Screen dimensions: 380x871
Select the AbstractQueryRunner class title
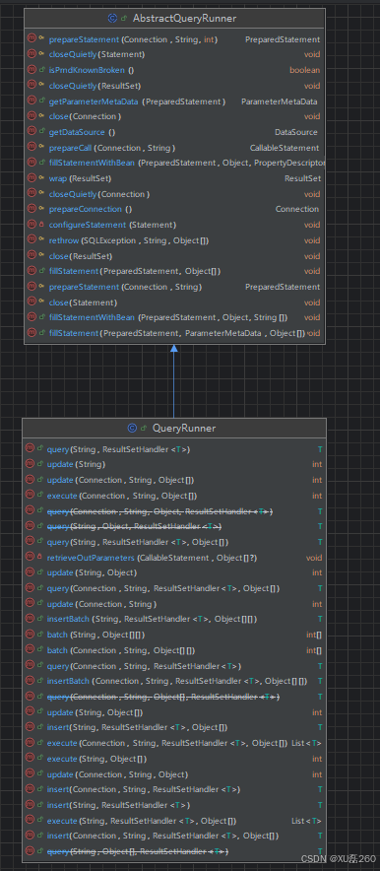(184, 19)
